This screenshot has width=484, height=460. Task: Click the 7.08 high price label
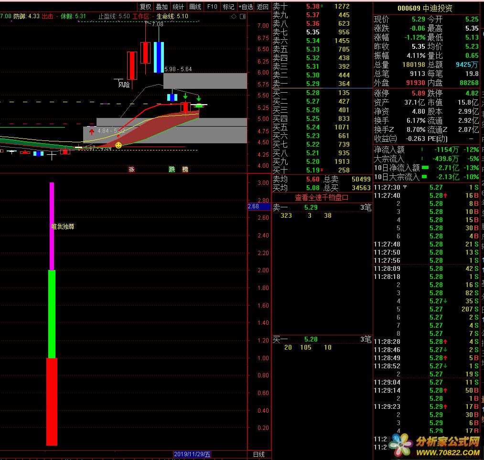pyautogui.click(x=157, y=24)
